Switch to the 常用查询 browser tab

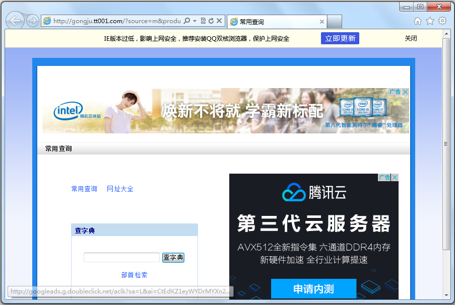point(277,22)
